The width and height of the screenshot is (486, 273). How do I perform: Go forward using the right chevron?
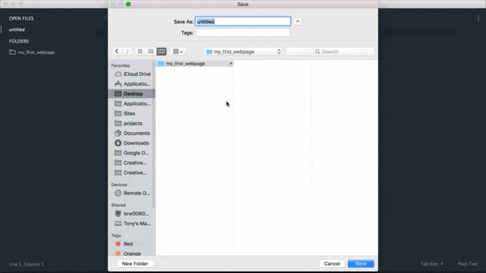[x=128, y=52]
